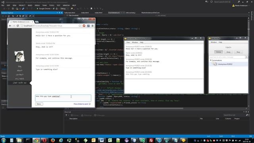Open the yellow chat app on the taskbar
This screenshot has height=143, width=254.
[x=183, y=140]
